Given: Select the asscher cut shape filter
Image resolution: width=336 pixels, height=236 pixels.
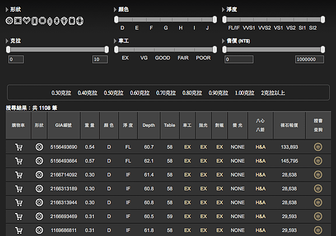Looking at the screenshot, I should point(43,21).
